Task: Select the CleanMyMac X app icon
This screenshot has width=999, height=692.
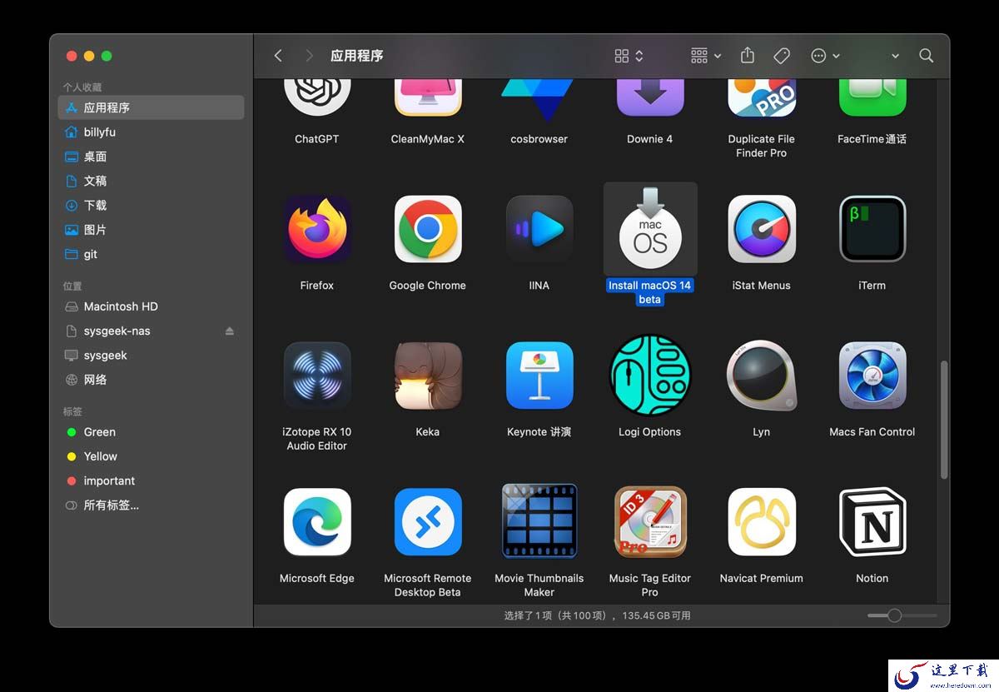Action: [x=428, y=97]
